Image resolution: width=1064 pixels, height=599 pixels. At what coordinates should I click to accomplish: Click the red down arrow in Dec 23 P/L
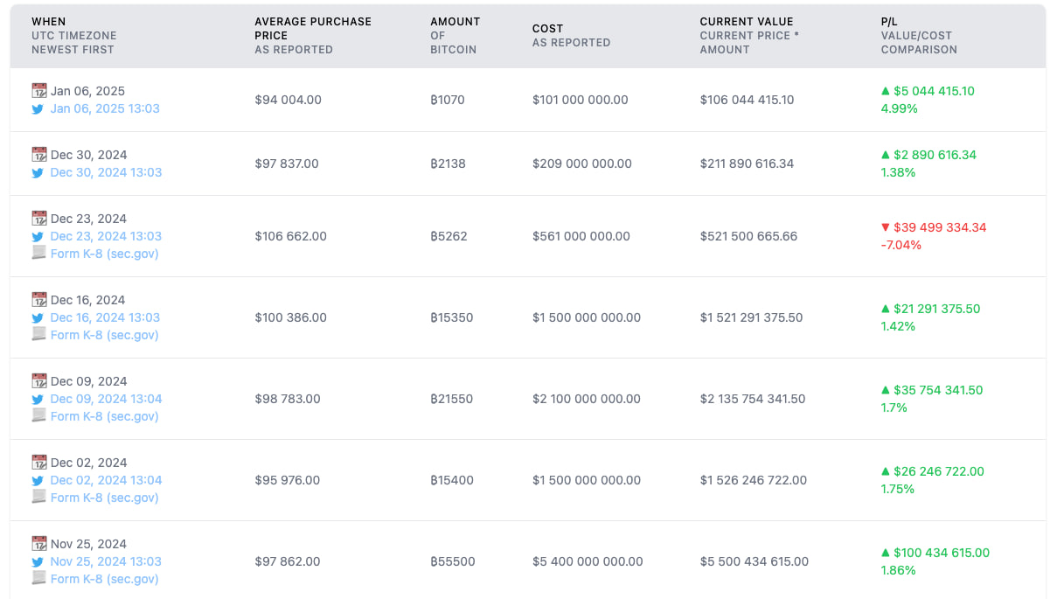[x=885, y=227]
